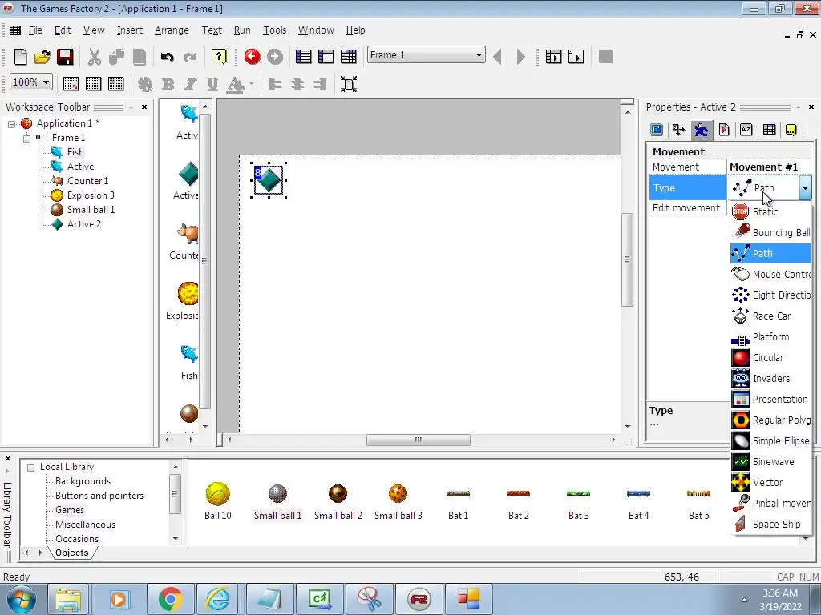Save the application with the floppy icon

point(65,57)
